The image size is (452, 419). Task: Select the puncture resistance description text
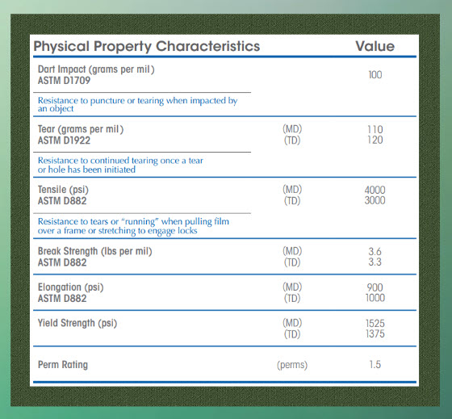click(137, 104)
